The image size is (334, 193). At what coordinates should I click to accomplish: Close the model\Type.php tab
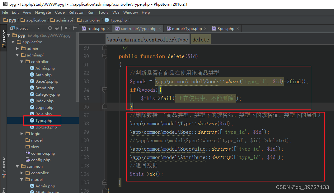pyautogui.click(x=205, y=29)
